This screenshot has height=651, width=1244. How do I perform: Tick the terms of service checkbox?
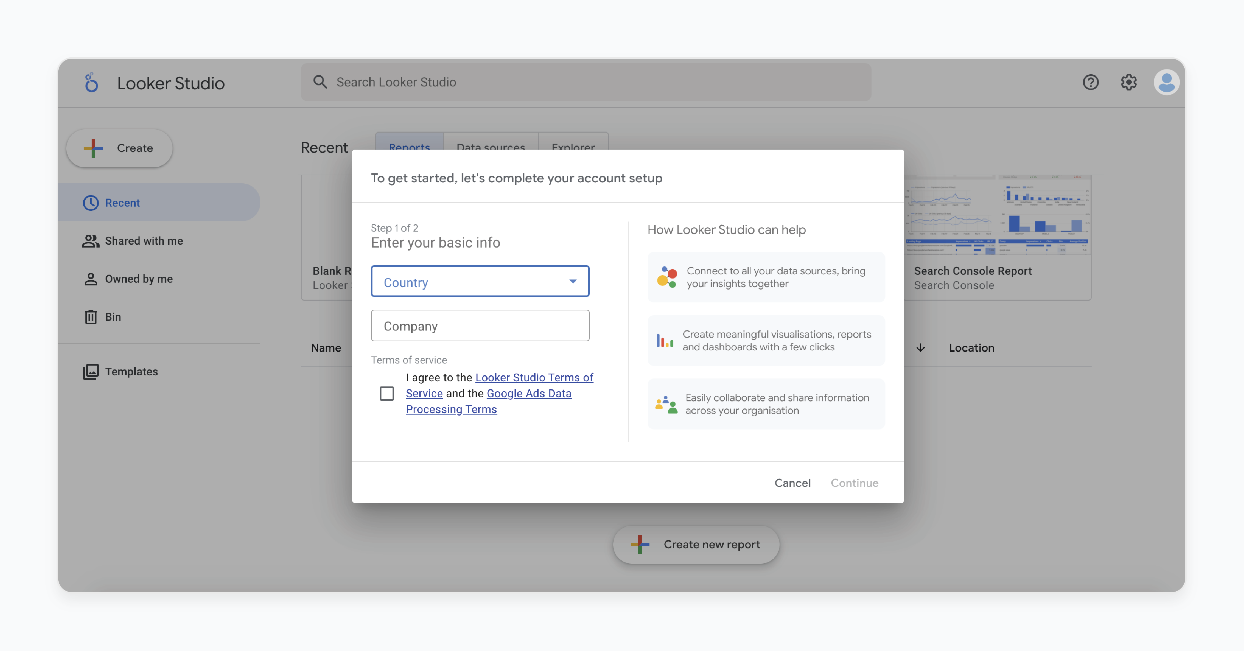coord(386,394)
